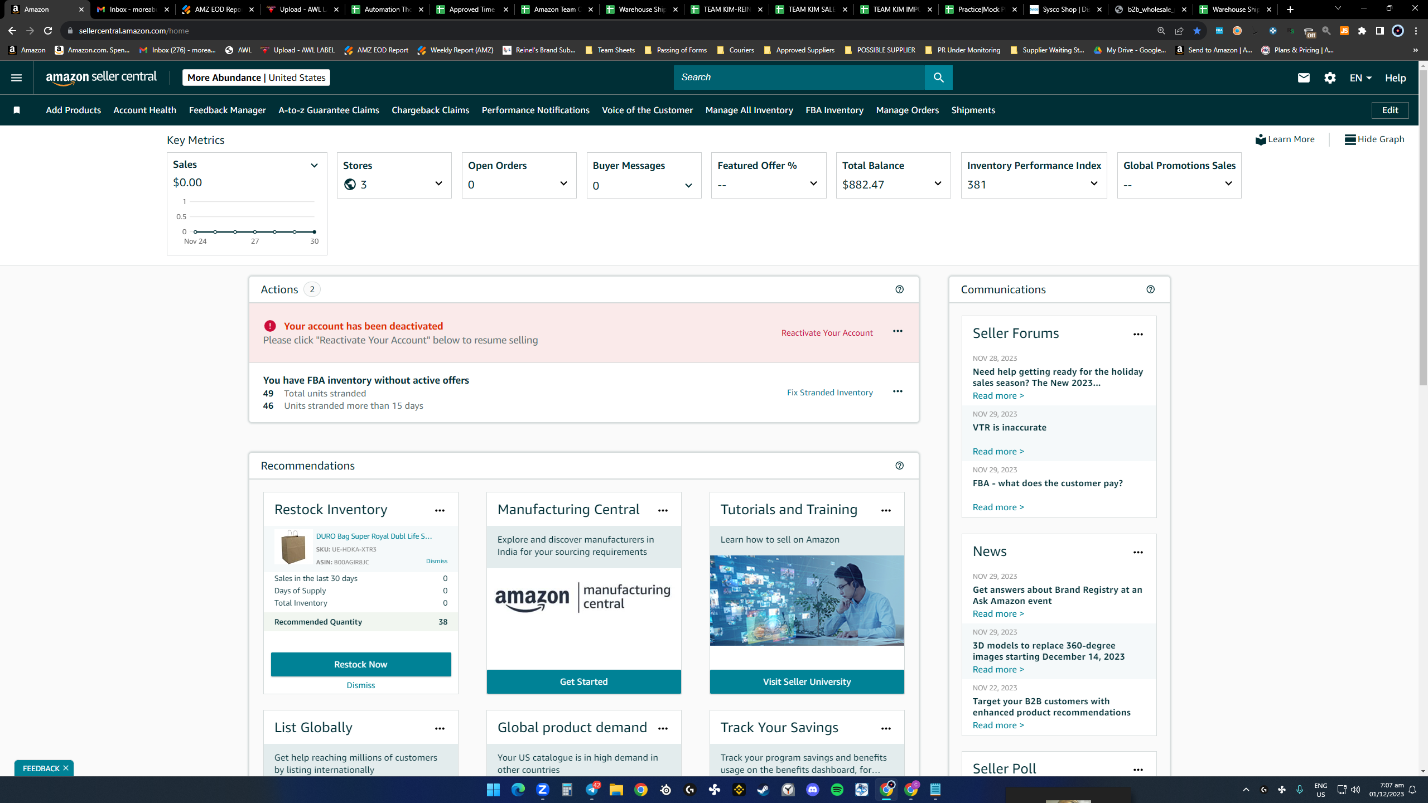Click the browser reload icon
This screenshot has height=803, width=1428.
pyautogui.click(x=48, y=31)
